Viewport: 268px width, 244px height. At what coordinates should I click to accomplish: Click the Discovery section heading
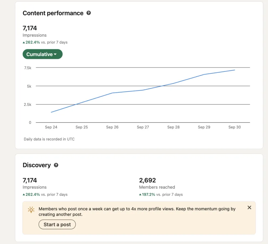tap(37, 165)
